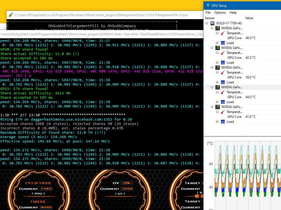The height and width of the screenshot is (210, 281).
Task: Select the GPU Core row showing 42.0 °C
Action: pyautogui.click(x=243, y=57)
